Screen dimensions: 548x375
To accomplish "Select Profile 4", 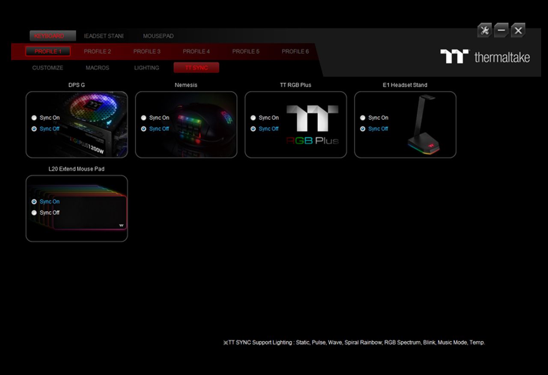I will 197,51.
